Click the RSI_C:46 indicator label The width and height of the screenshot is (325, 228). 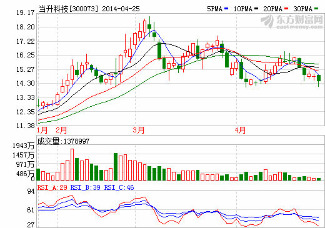[119, 187]
